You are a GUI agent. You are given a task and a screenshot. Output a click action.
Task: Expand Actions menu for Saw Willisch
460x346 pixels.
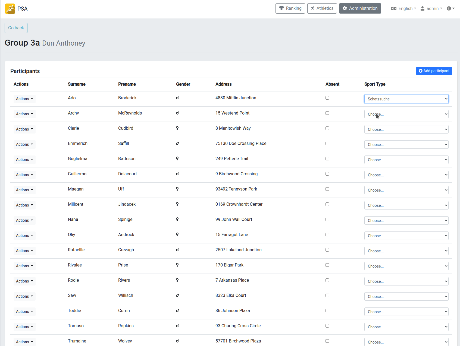point(24,296)
